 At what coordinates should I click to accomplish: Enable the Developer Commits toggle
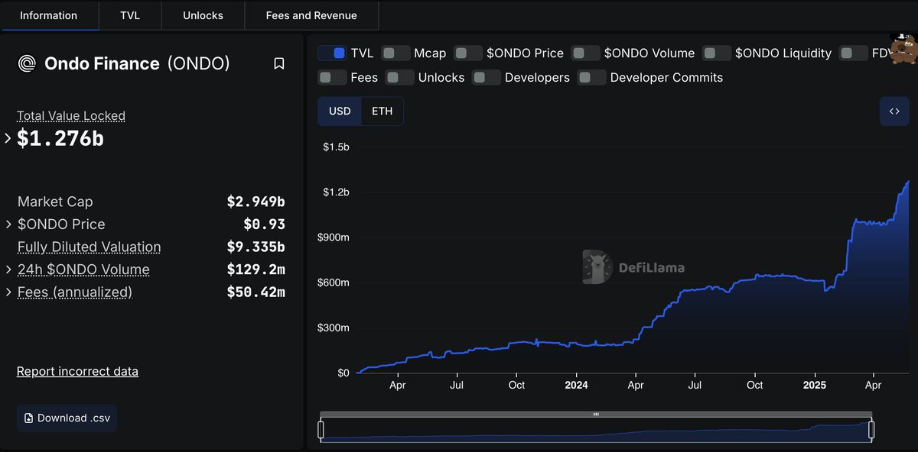tap(592, 77)
